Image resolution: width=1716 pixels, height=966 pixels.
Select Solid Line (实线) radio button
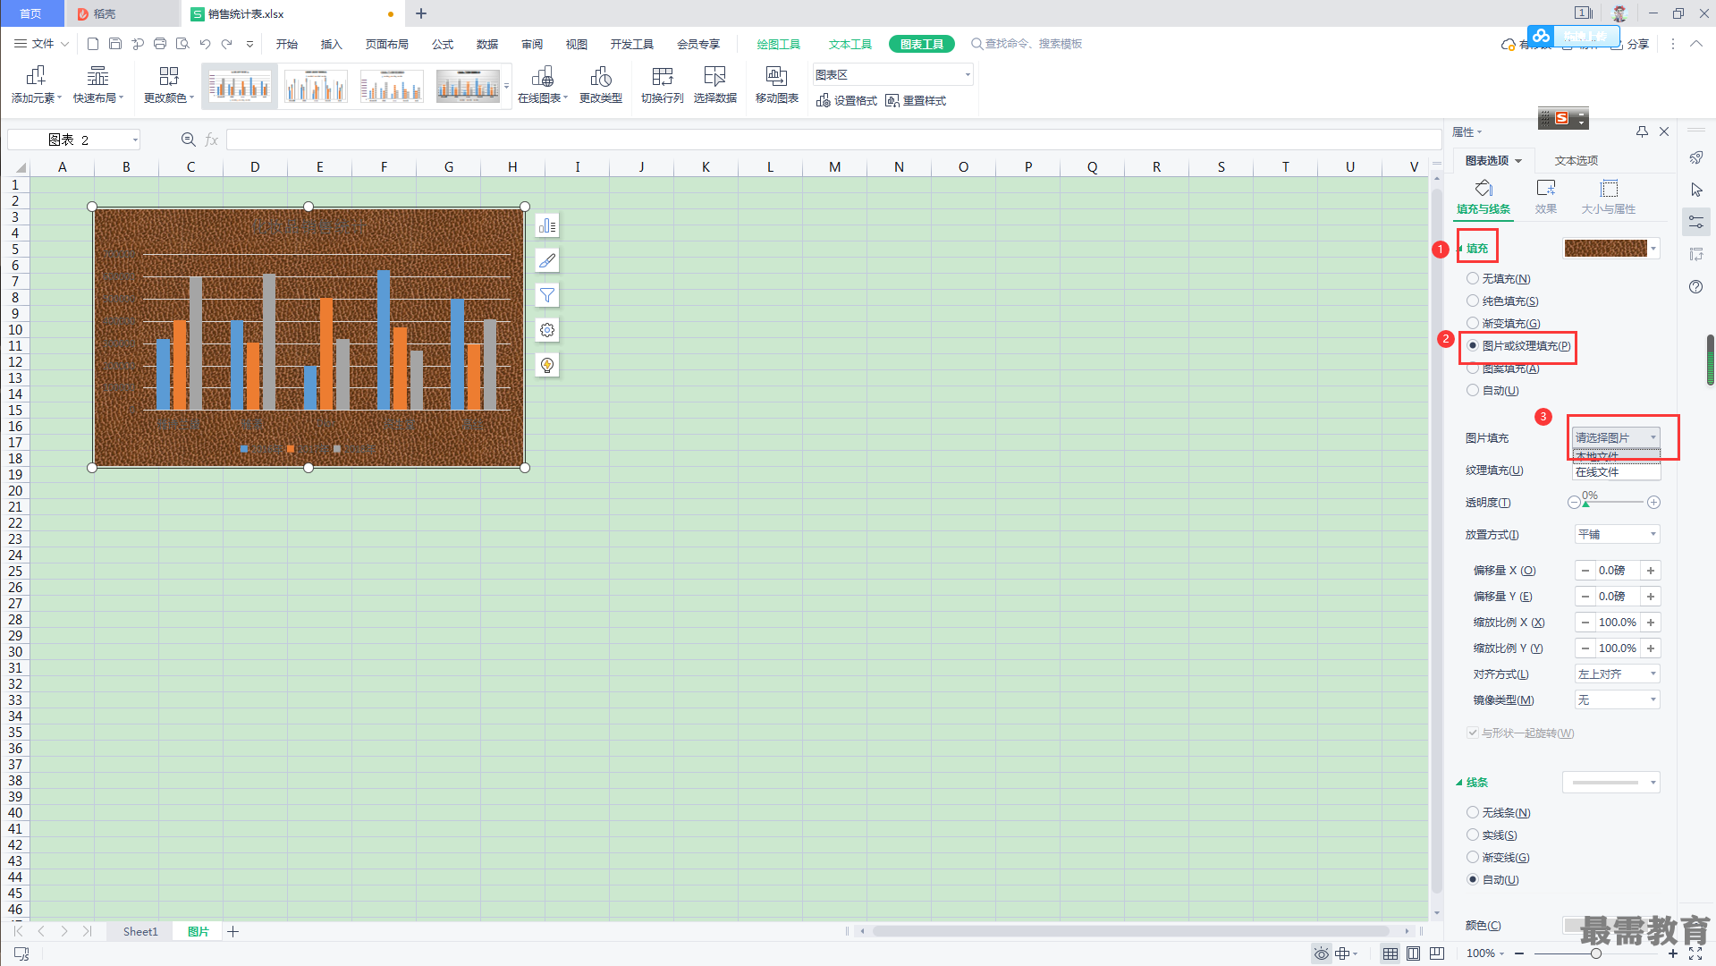[x=1473, y=835]
